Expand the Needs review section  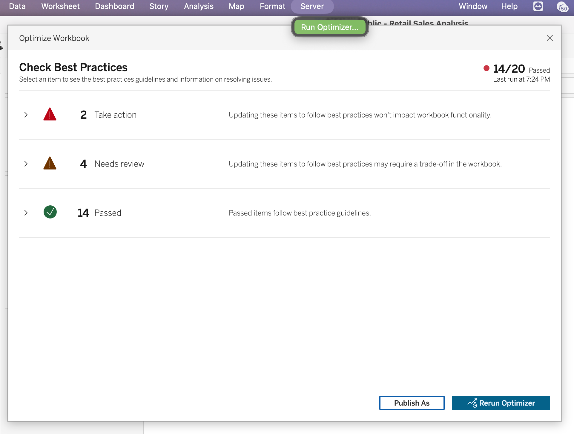26,164
